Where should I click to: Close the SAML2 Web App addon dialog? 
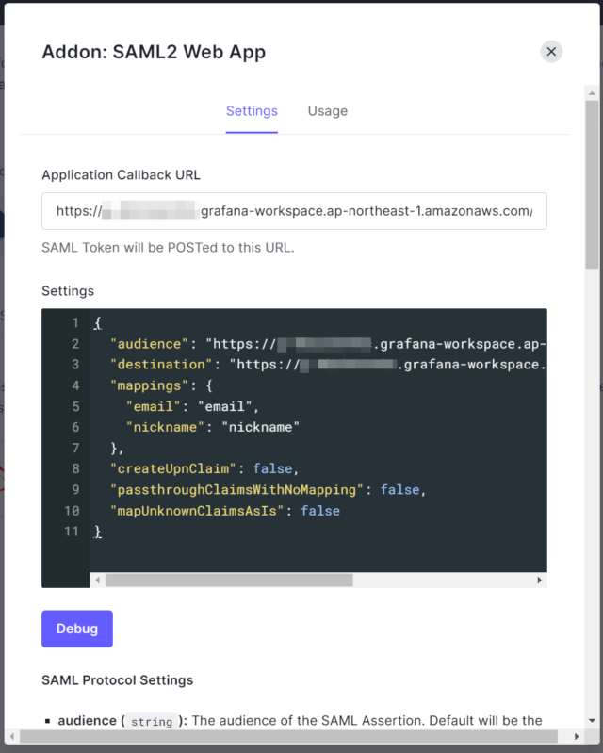click(551, 52)
